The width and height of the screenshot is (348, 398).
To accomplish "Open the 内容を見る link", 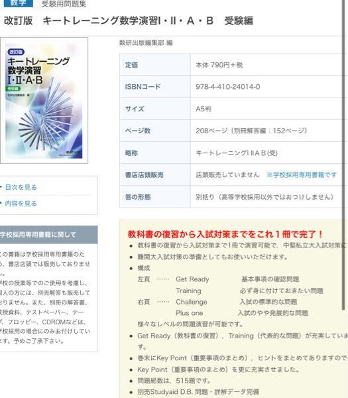I will pyautogui.click(x=21, y=204).
